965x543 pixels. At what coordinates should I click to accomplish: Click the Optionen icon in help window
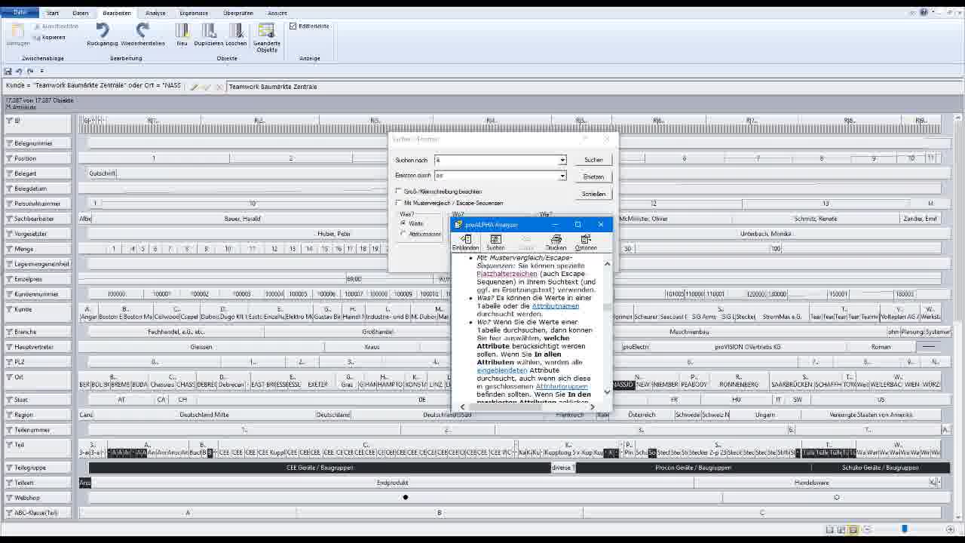pyautogui.click(x=586, y=240)
